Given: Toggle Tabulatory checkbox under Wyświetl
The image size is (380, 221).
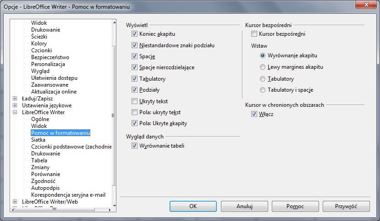Looking at the screenshot, I should (x=134, y=79).
